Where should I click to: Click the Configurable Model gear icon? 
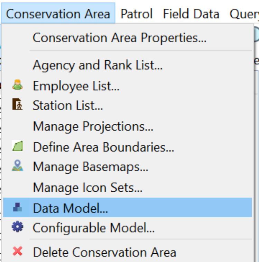(17, 227)
